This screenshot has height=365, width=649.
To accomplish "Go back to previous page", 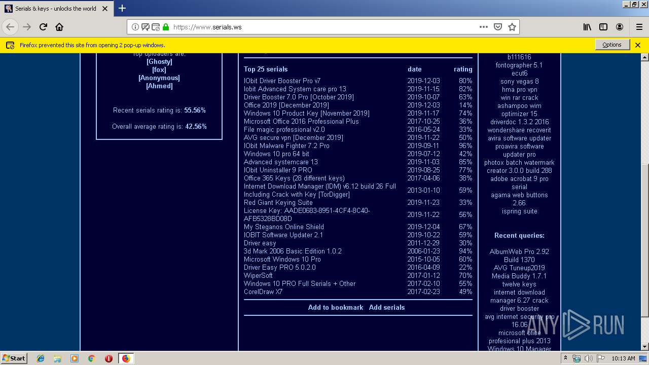I will point(10,27).
